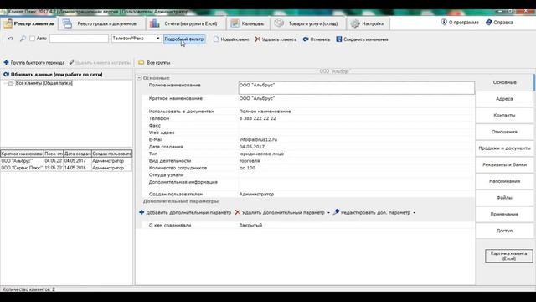The height and width of the screenshot is (302, 536).
Task: Click Редактировать доп. параметр icon
Action: click(336, 212)
